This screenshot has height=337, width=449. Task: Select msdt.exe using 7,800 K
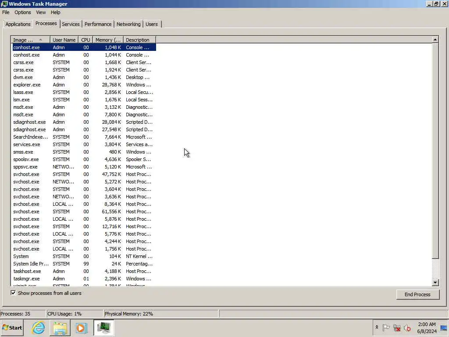(x=84, y=115)
